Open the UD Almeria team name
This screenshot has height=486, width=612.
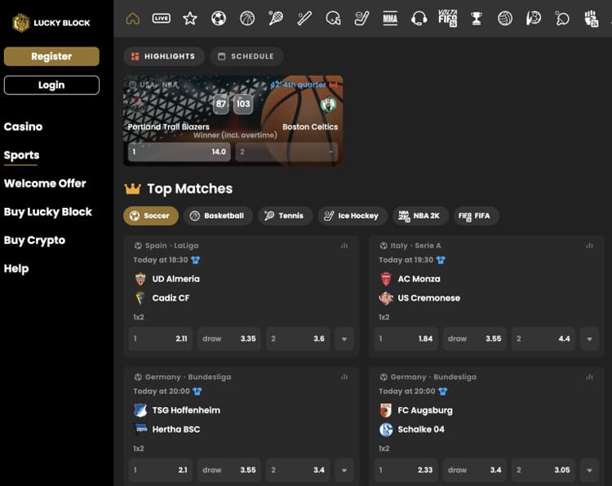click(x=175, y=279)
